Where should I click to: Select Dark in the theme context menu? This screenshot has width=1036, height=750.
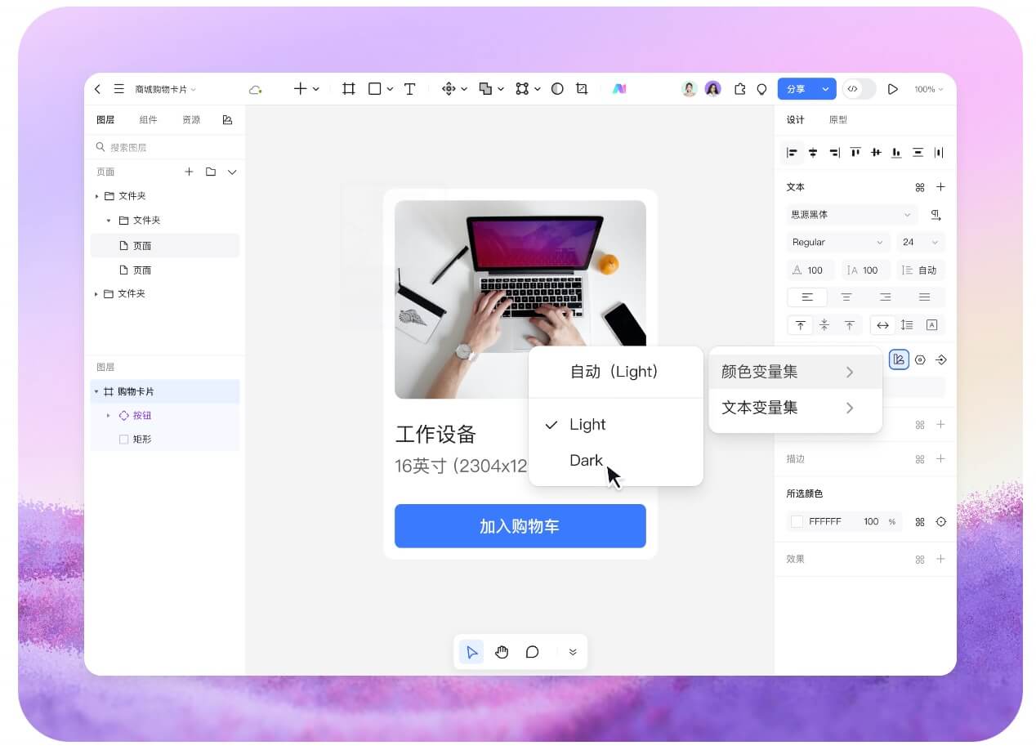585,460
